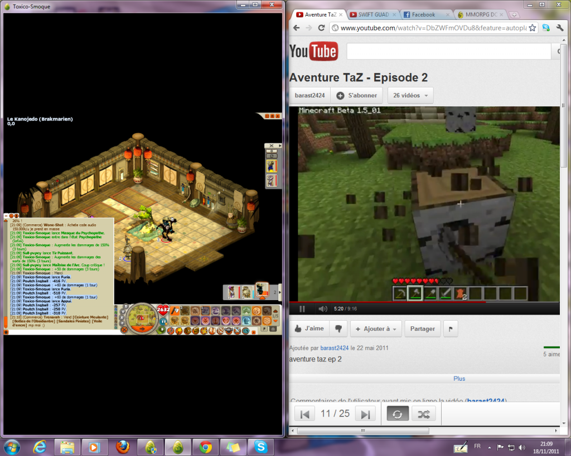Select the orange spiral spell in the spell bar
This screenshot has height=456, width=571.
pos(257,311)
